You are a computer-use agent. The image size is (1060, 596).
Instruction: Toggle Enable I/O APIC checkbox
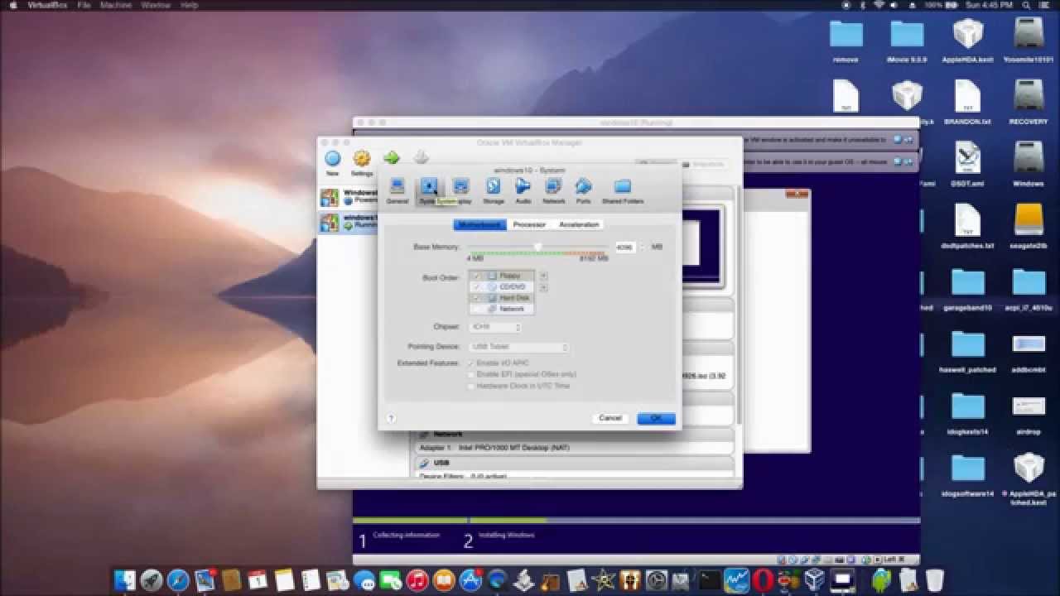pos(471,363)
